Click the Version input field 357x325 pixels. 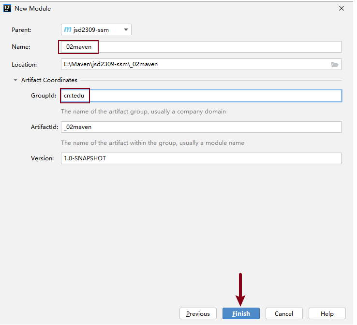(201, 158)
